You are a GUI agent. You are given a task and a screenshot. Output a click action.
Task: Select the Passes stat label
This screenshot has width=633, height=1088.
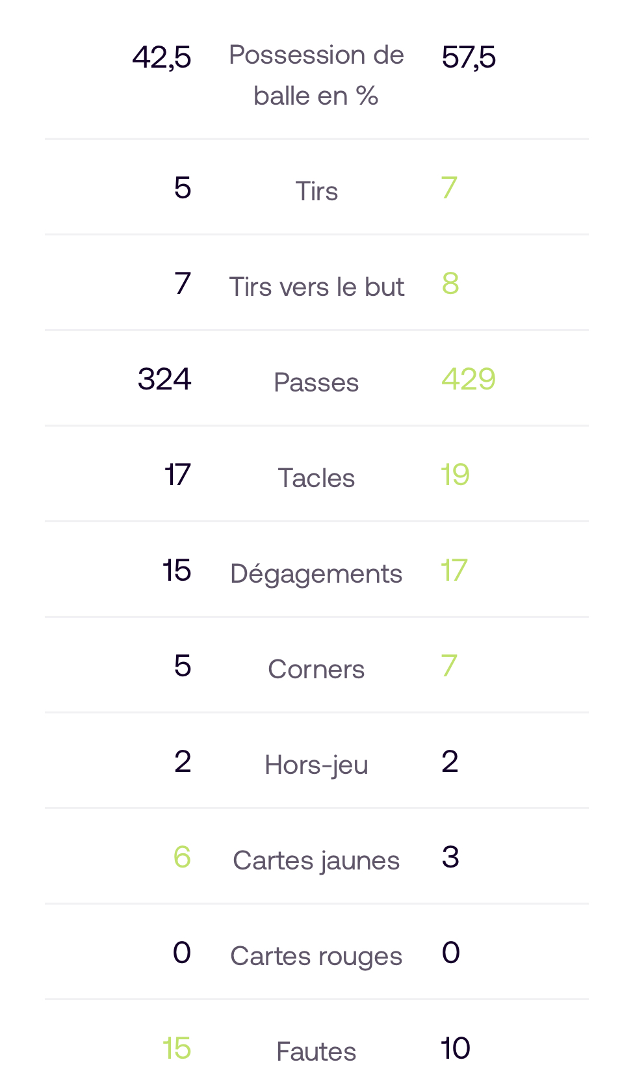[x=316, y=382]
